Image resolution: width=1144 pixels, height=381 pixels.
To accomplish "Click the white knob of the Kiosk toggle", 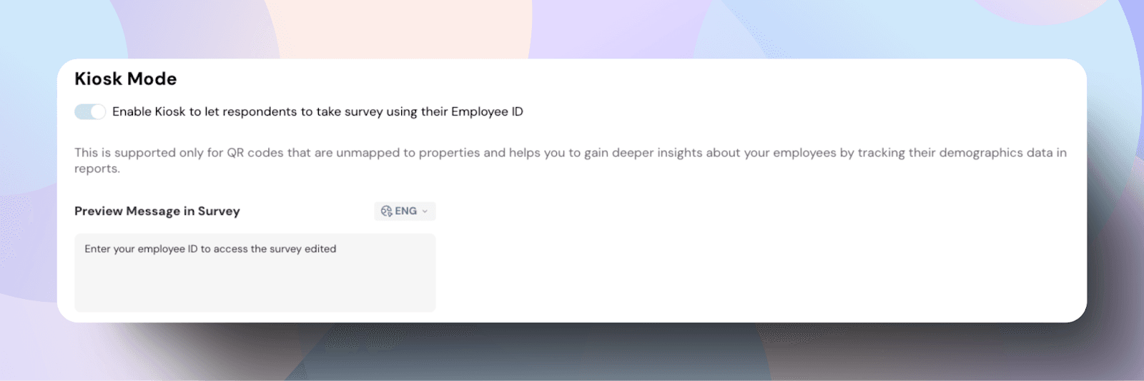I will [x=98, y=111].
